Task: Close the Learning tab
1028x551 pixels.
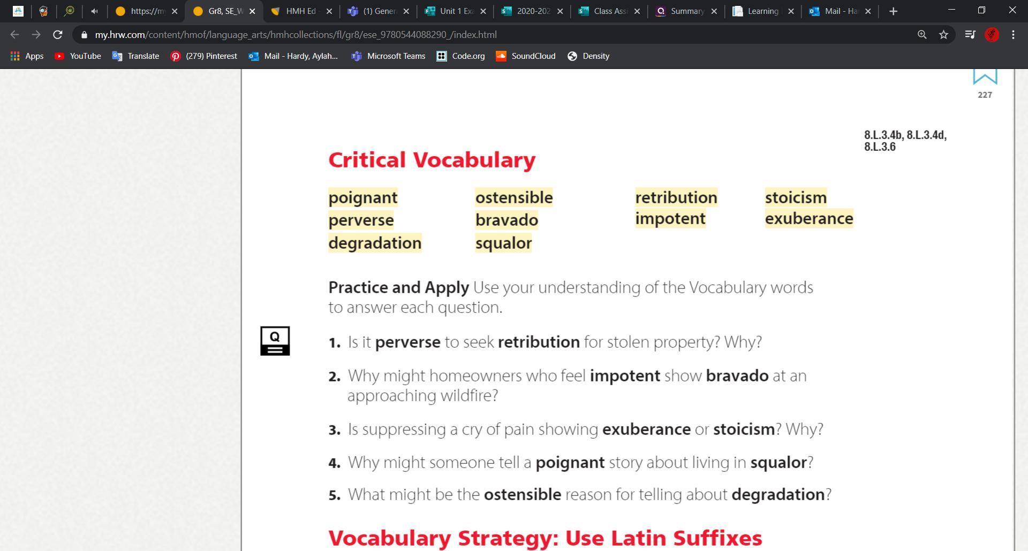Action: (791, 11)
